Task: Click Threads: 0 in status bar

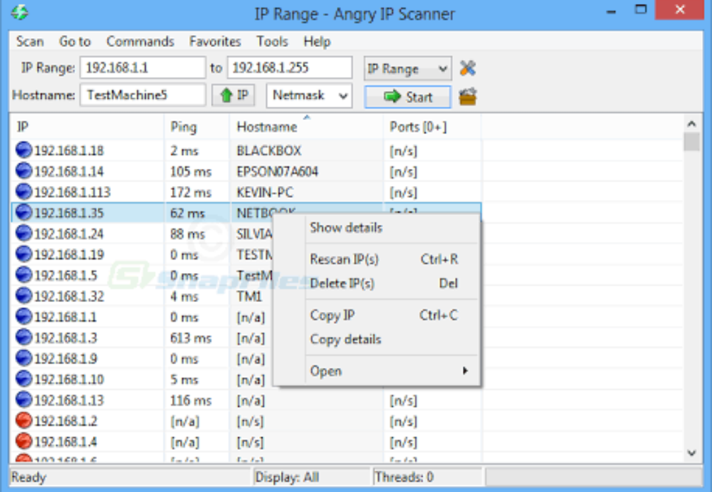Action: pos(404,477)
